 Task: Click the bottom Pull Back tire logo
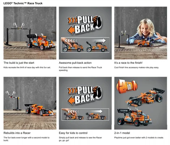coord(85,95)
